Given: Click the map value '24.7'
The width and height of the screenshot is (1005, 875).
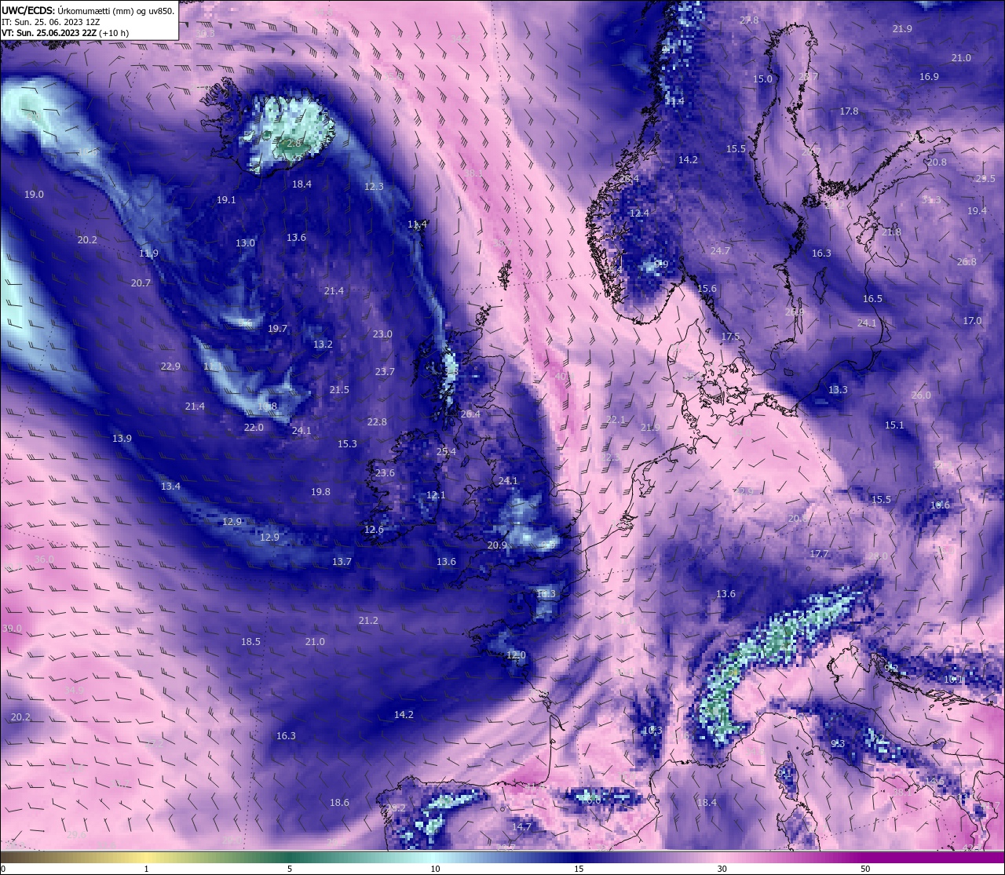Looking at the screenshot, I should 720,250.
